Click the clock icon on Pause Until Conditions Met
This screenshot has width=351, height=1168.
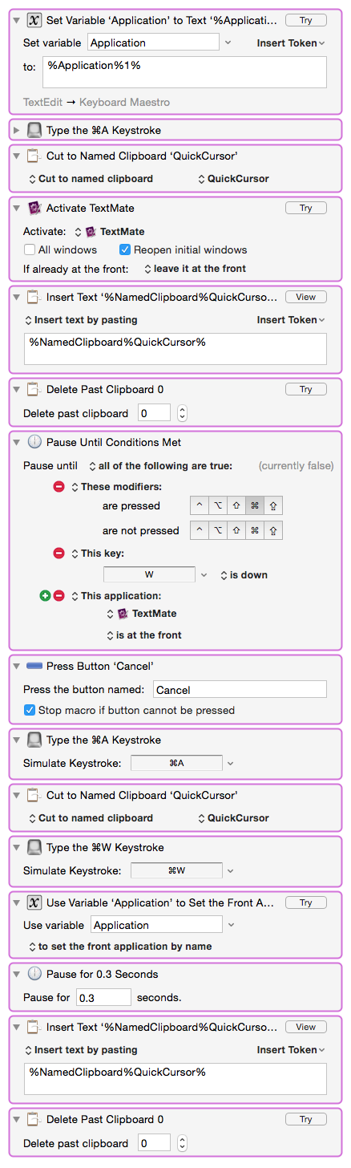coord(34,442)
